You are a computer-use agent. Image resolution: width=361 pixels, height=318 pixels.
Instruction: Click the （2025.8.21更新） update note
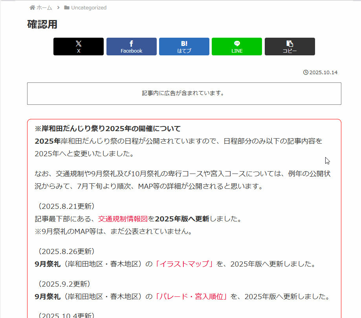point(65,206)
